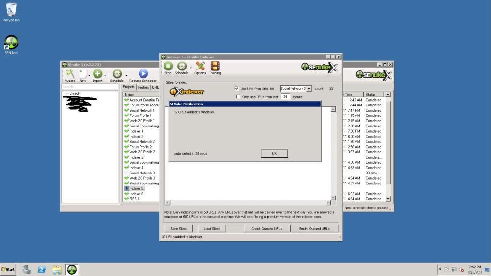Expand the New button dropdown arrow
The width and height of the screenshot is (491, 276).
[x=89, y=75]
